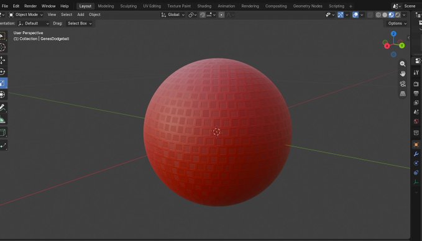The width and height of the screenshot is (422, 241).
Task: Click the Pan hand icon in viewport
Action: click(403, 74)
